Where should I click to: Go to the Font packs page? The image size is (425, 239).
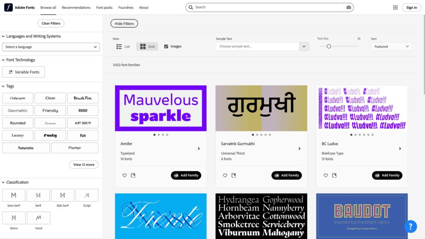104,7
